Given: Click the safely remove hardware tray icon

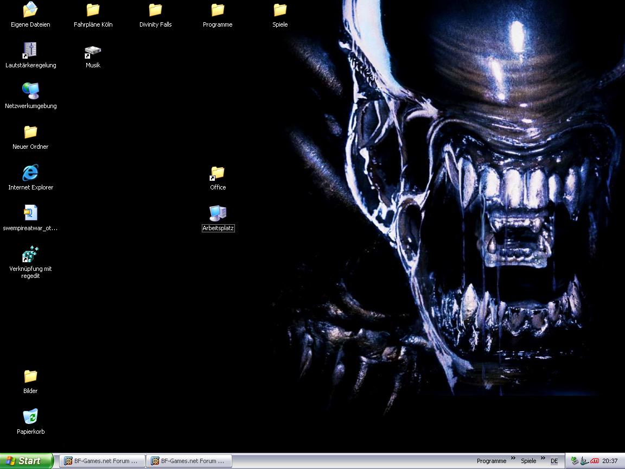Looking at the screenshot, I should click(575, 461).
